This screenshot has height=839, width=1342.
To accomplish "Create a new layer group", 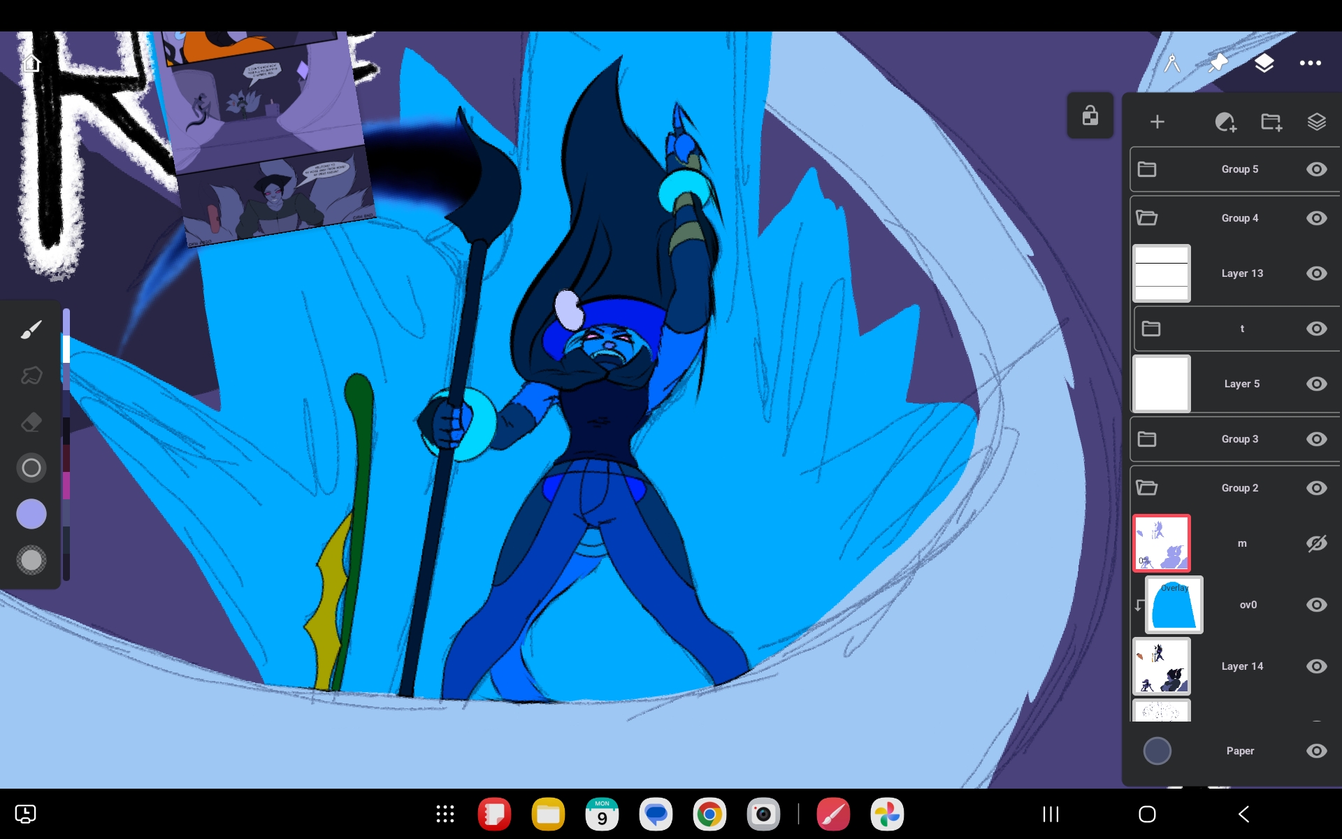I will click(1271, 122).
